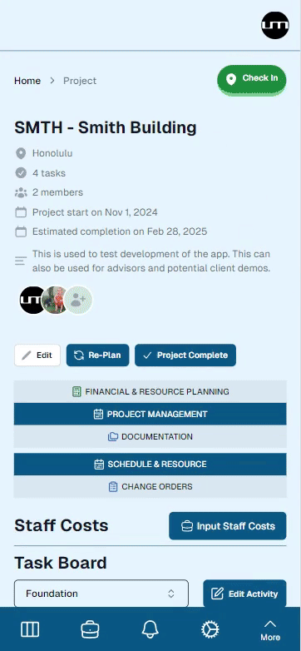Click the second team member photo avatar
This screenshot has height=651, width=301.
tap(55, 300)
